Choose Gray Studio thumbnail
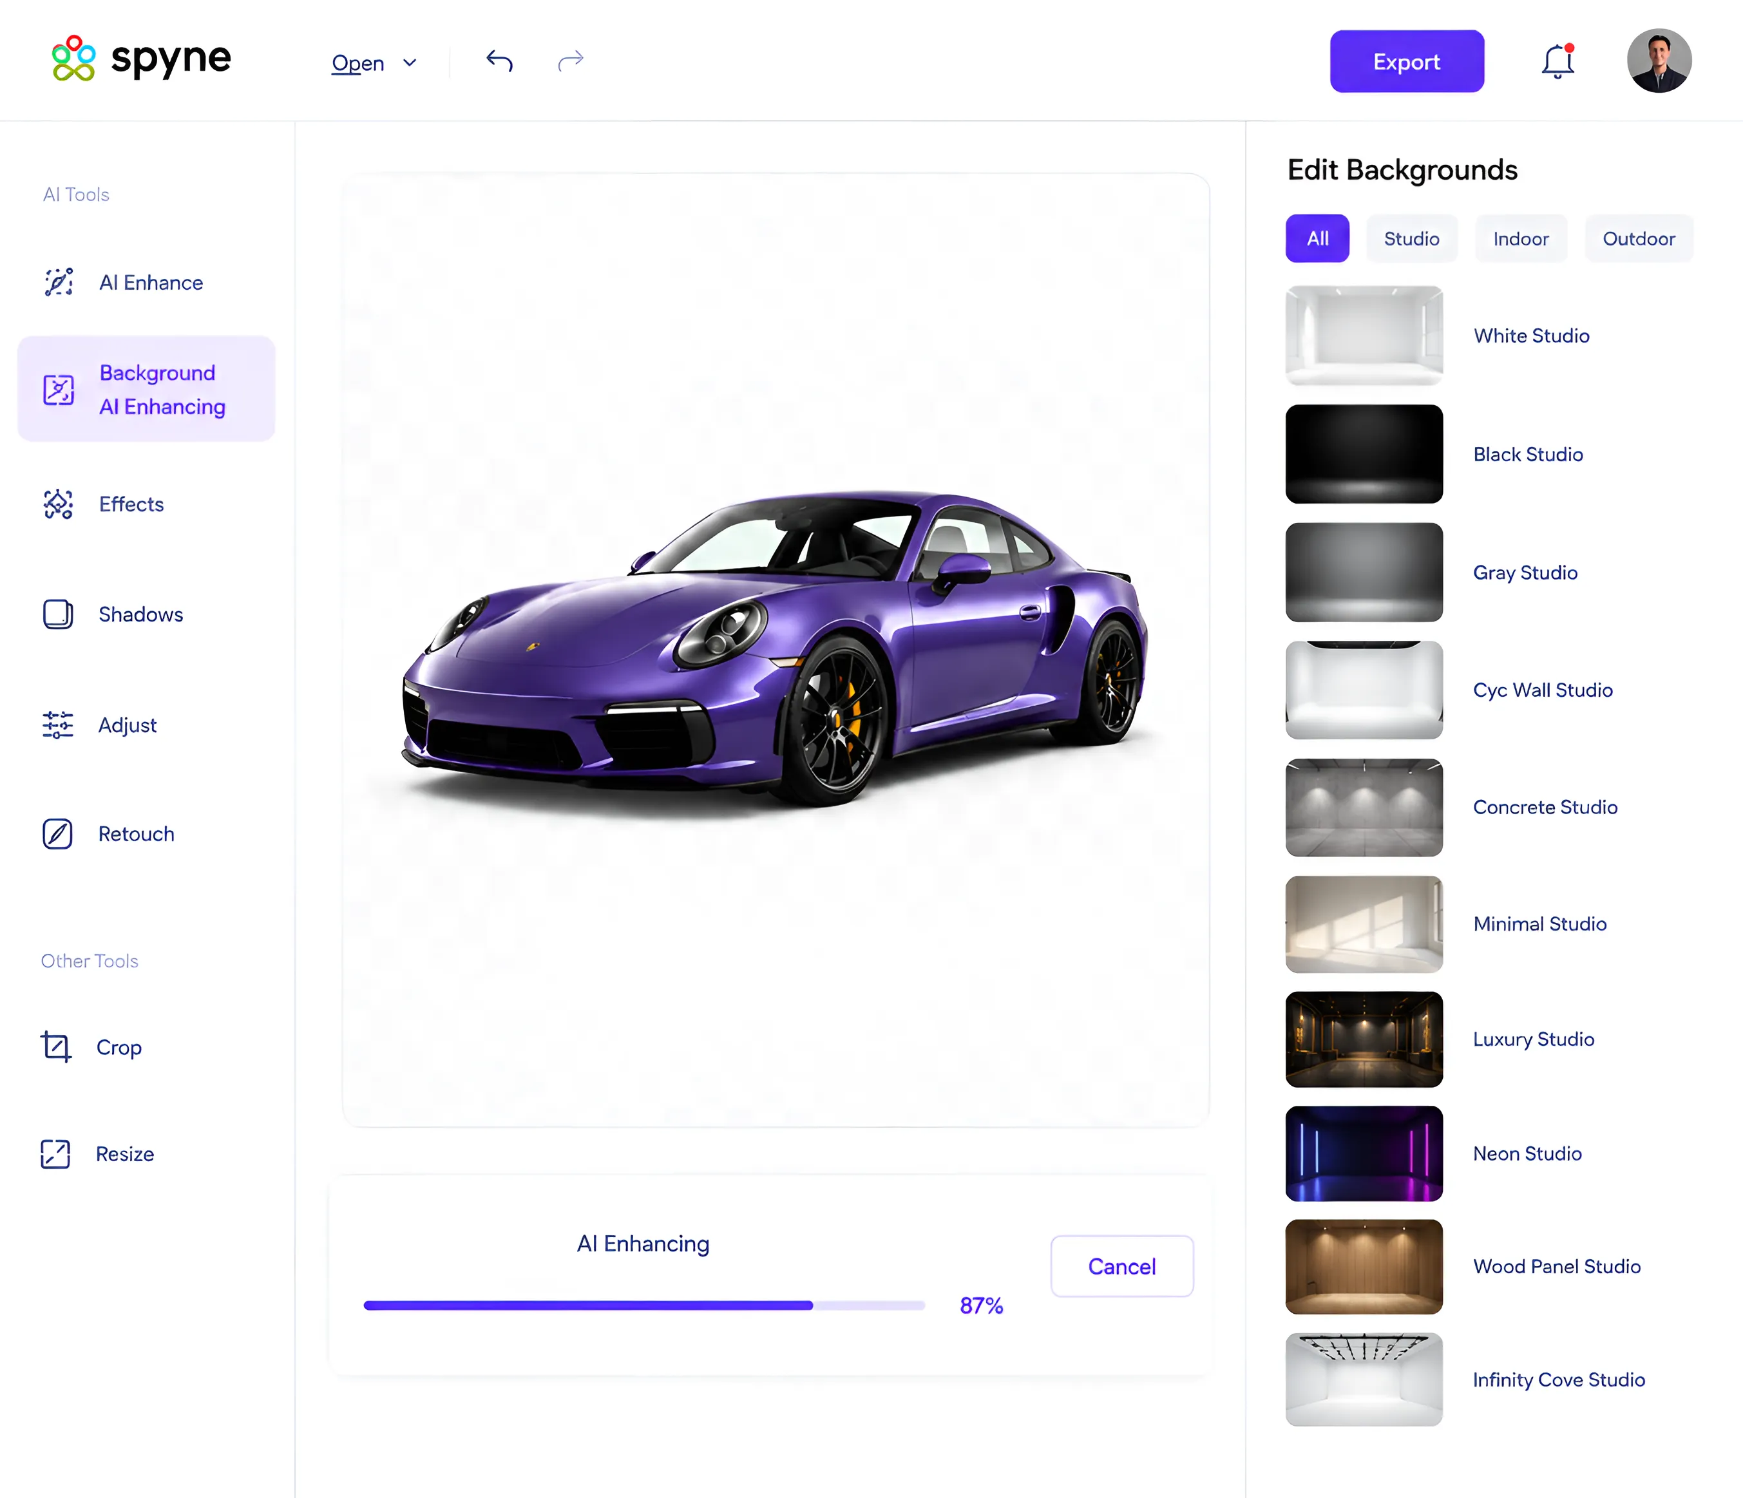Screen dimensions: 1743x1498 coord(1364,573)
